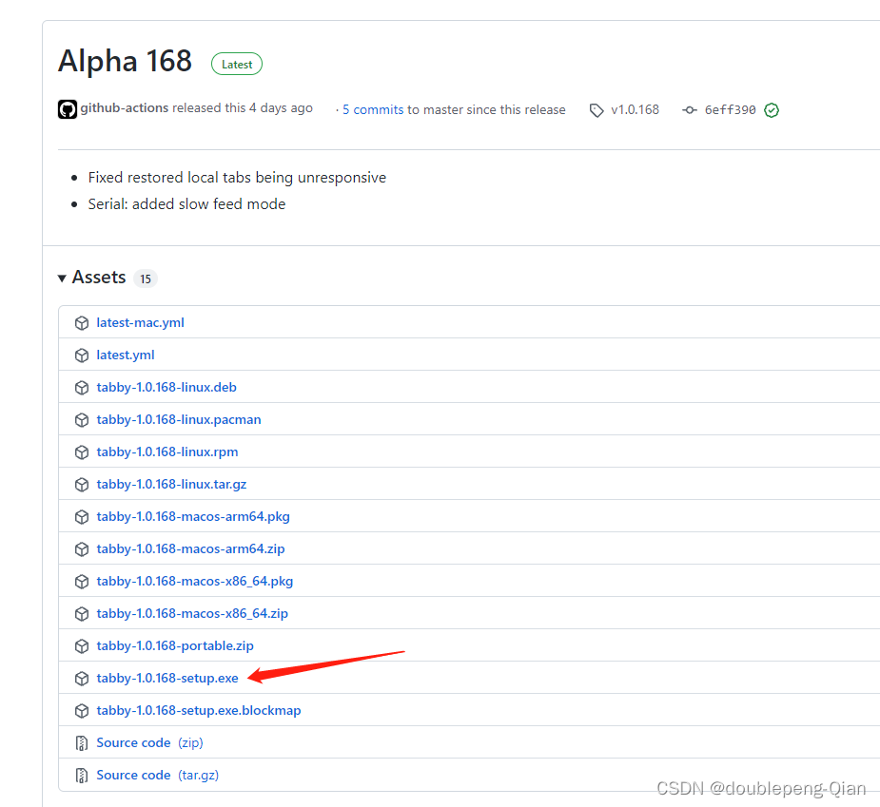The width and height of the screenshot is (880, 807).
Task: Click package icon beside tabby-1.0.168-linux.rpm
Action: (82, 452)
